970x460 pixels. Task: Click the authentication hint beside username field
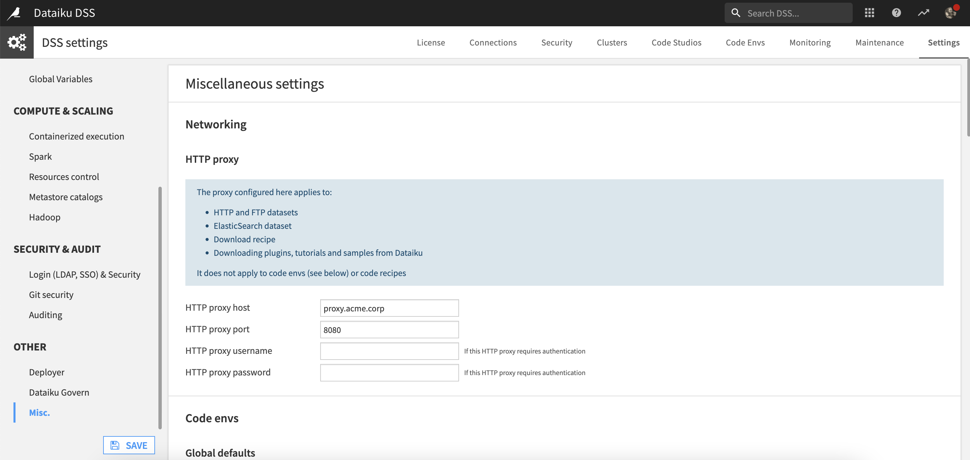coord(524,351)
